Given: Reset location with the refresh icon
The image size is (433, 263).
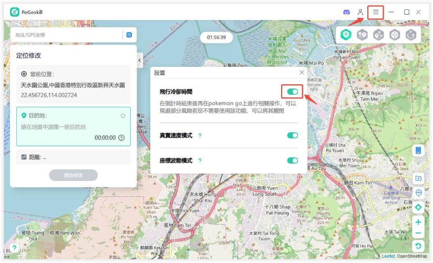Looking at the screenshot, I should (418, 246).
